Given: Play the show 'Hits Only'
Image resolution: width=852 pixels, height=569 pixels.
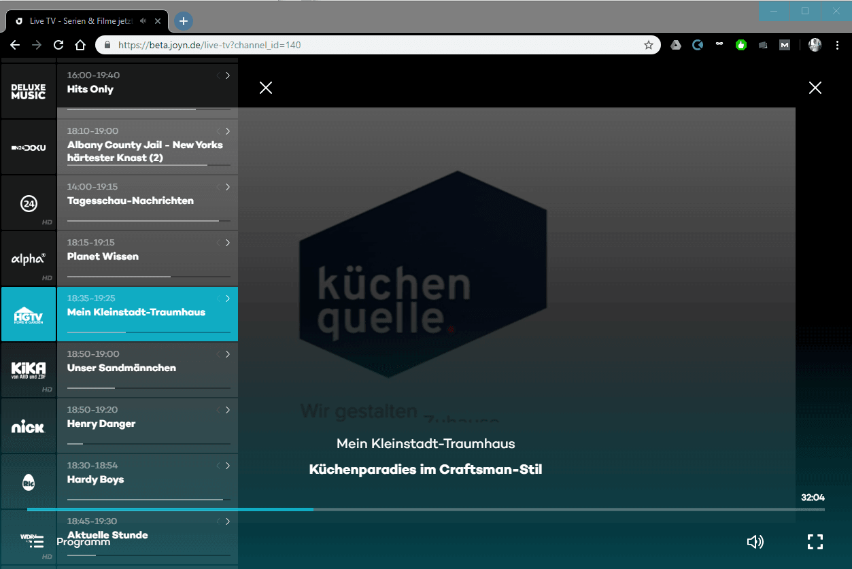Looking at the screenshot, I should pos(90,89).
